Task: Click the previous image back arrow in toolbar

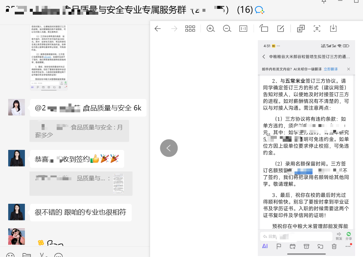Action: pos(158,29)
